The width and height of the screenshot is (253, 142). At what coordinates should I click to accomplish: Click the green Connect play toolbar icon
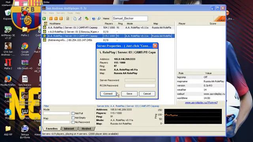click(44, 19)
